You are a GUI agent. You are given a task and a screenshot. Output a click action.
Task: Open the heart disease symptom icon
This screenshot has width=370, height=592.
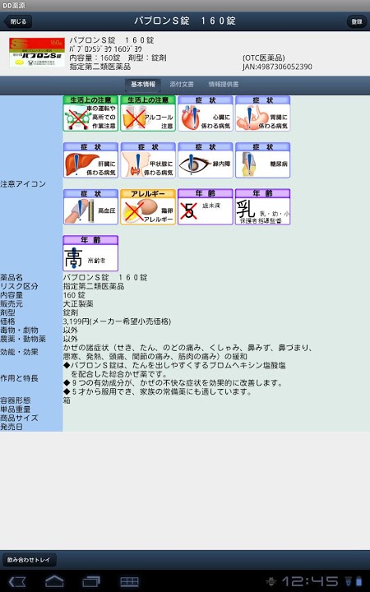[x=206, y=113]
